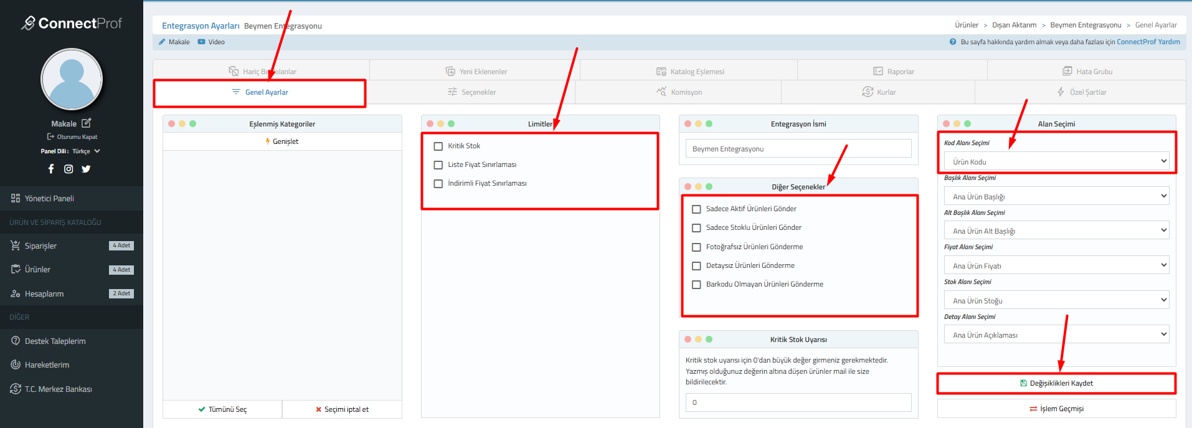Open the Katalog Eşlemesi tab
Screen dimensions: 1192x428
tap(690, 72)
